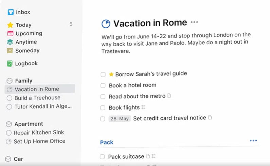
Task: Mark Set credit card travel notice done
Action: pos(103,119)
